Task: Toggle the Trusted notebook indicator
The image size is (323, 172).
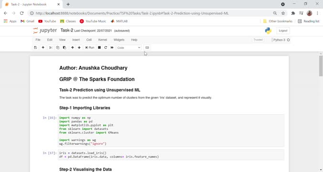Action: coord(258,40)
